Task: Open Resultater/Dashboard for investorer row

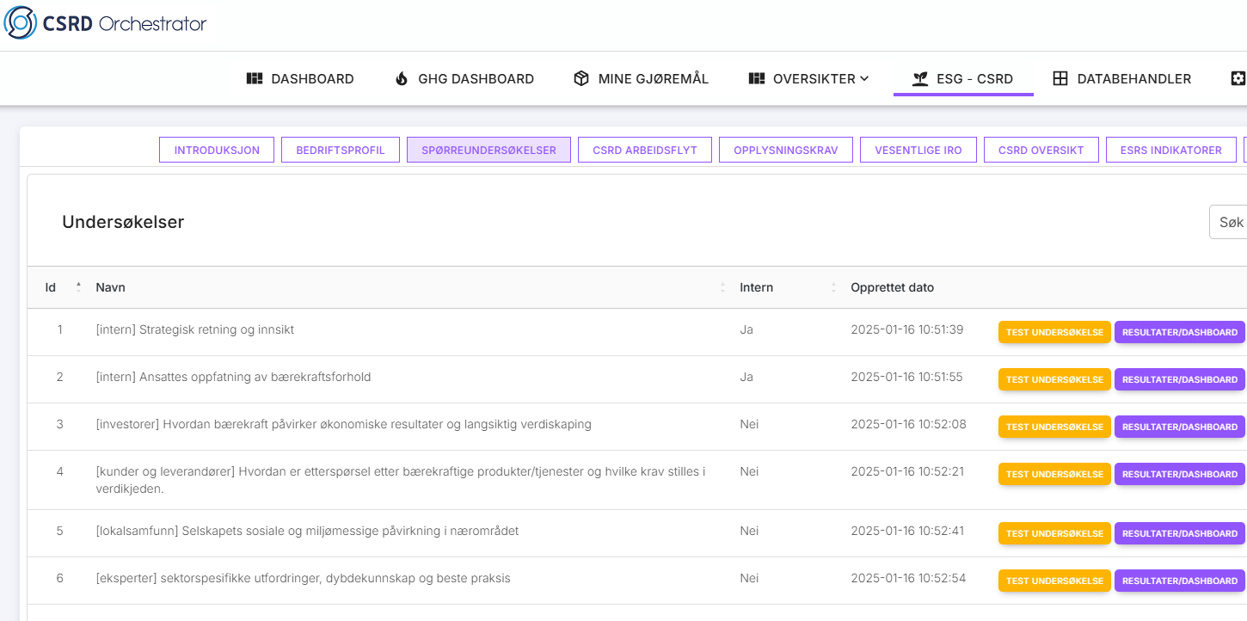Action: [x=1180, y=427]
